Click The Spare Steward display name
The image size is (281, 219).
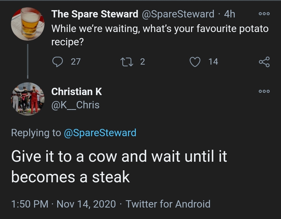[x=95, y=14]
